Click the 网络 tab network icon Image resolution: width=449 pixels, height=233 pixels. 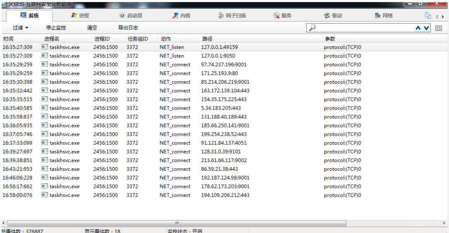(377, 15)
